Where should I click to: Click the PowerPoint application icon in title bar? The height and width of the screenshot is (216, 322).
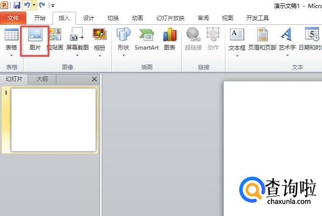pyautogui.click(x=4, y=5)
